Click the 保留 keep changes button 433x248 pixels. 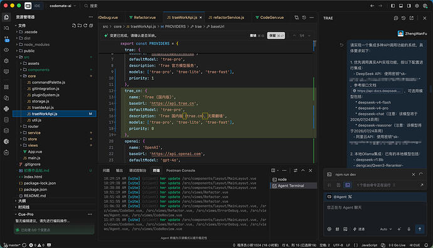tap(276, 36)
